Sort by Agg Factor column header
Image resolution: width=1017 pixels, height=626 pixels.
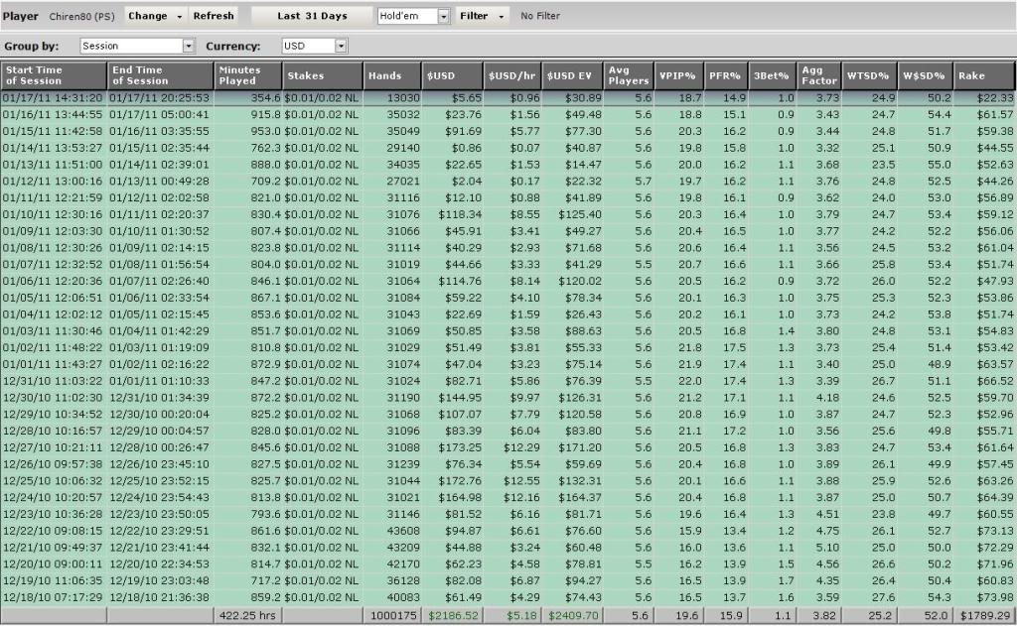pos(819,75)
